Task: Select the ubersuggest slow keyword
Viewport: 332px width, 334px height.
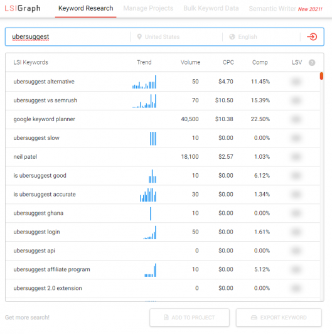Action: (36, 138)
